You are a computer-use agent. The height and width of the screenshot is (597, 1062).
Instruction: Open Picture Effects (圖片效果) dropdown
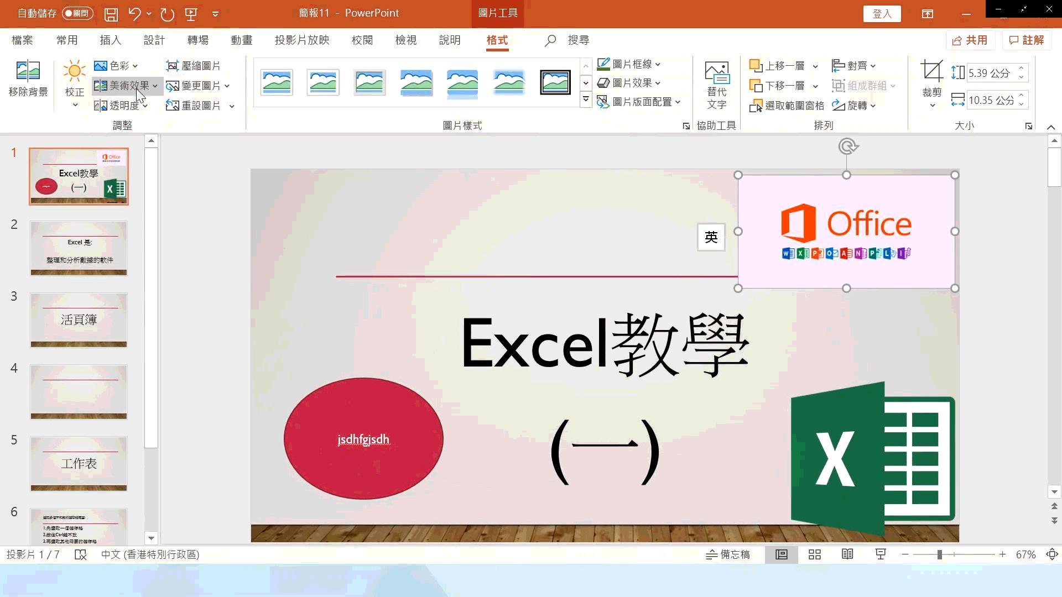pos(629,83)
